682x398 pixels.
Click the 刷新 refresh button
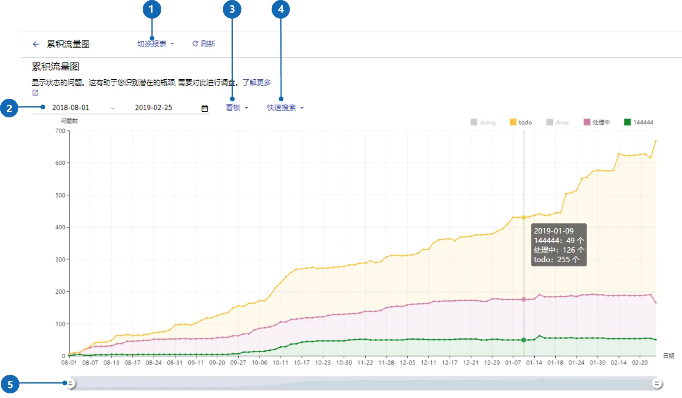click(x=204, y=44)
